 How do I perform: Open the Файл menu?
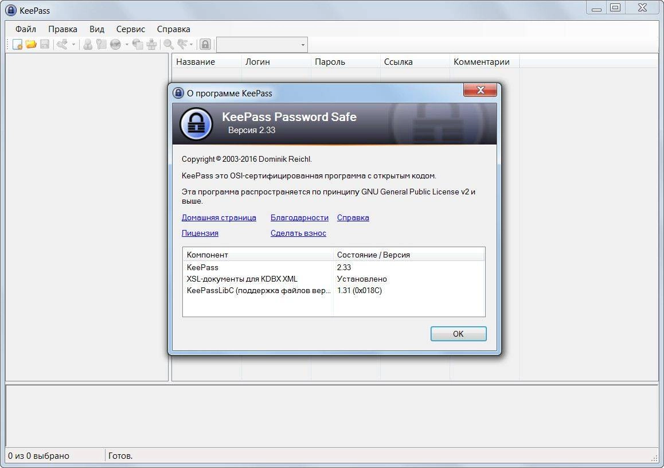pyautogui.click(x=26, y=29)
